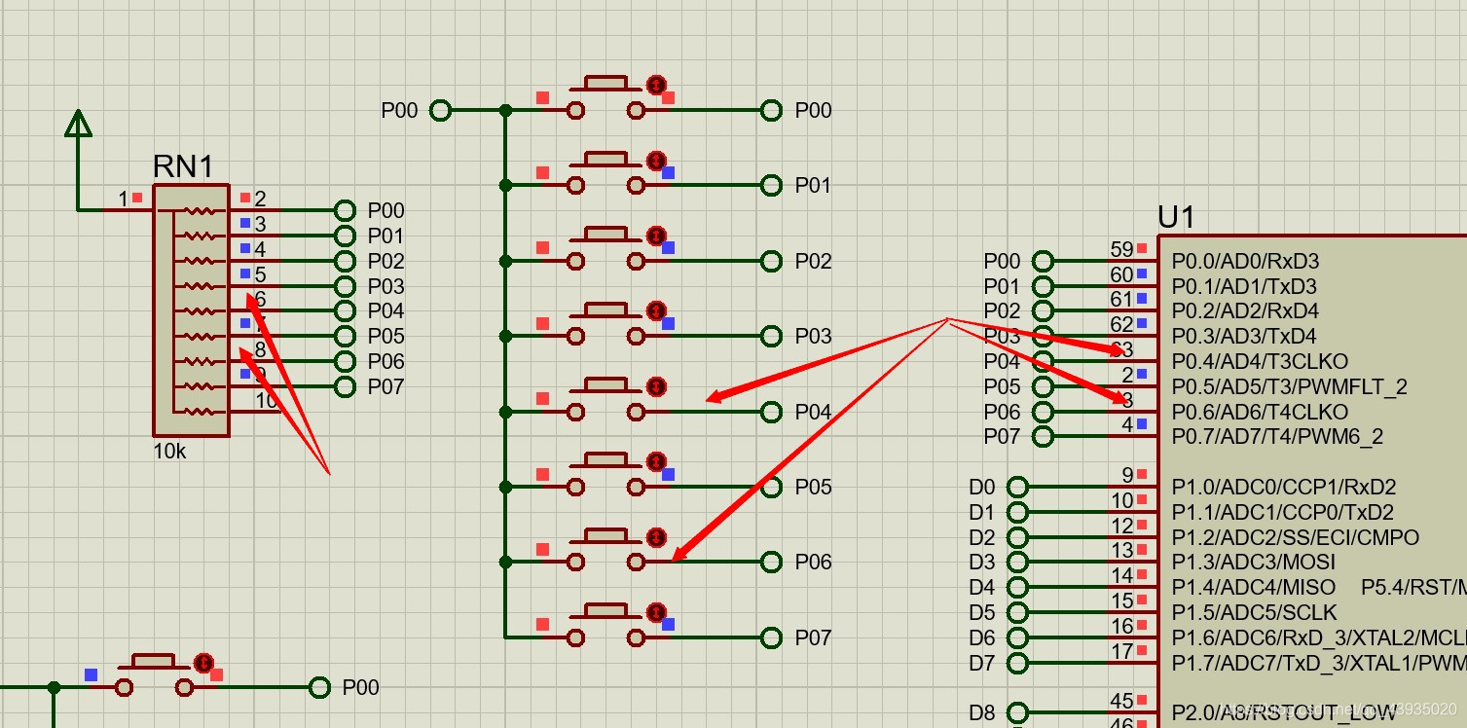Click the P01 terminal at U1 pin 60

point(1043,286)
